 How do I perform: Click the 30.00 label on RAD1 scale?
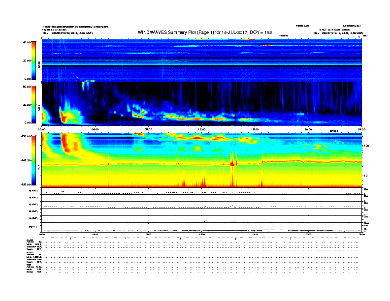[x=27, y=105]
